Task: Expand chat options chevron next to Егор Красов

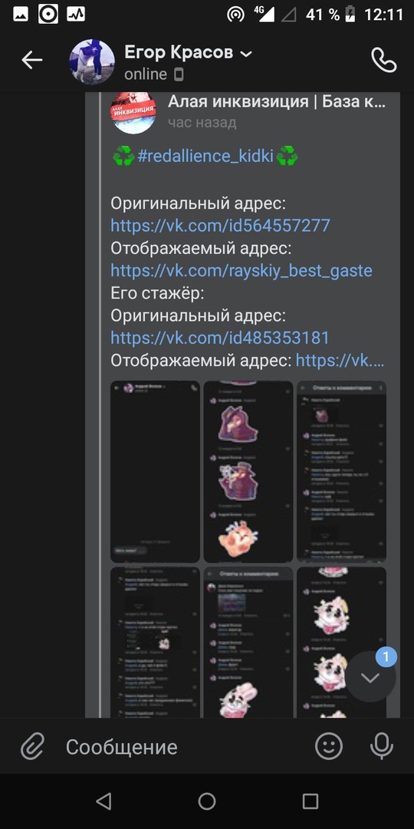Action: coord(246,54)
